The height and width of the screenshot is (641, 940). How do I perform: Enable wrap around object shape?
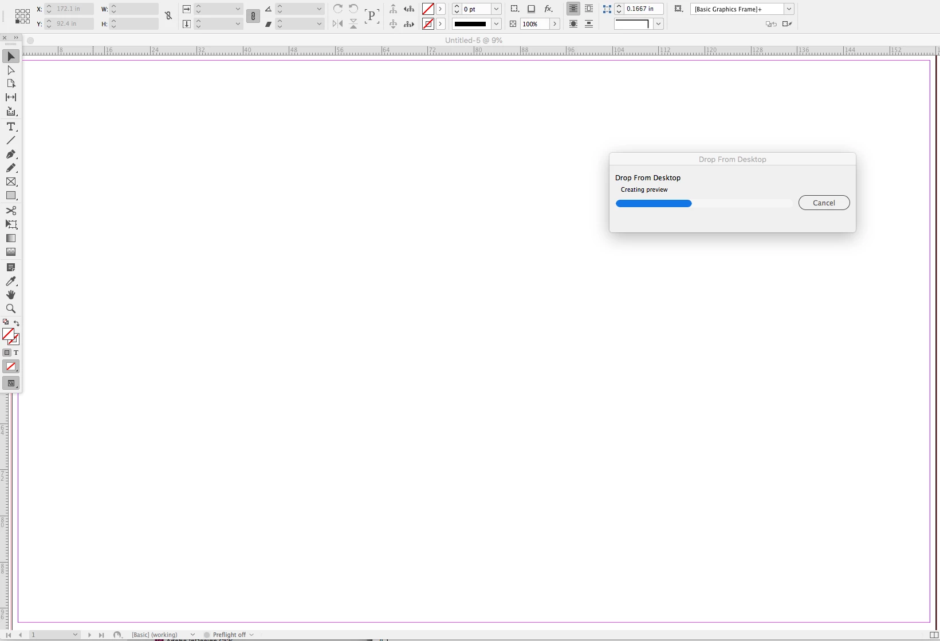pos(573,24)
